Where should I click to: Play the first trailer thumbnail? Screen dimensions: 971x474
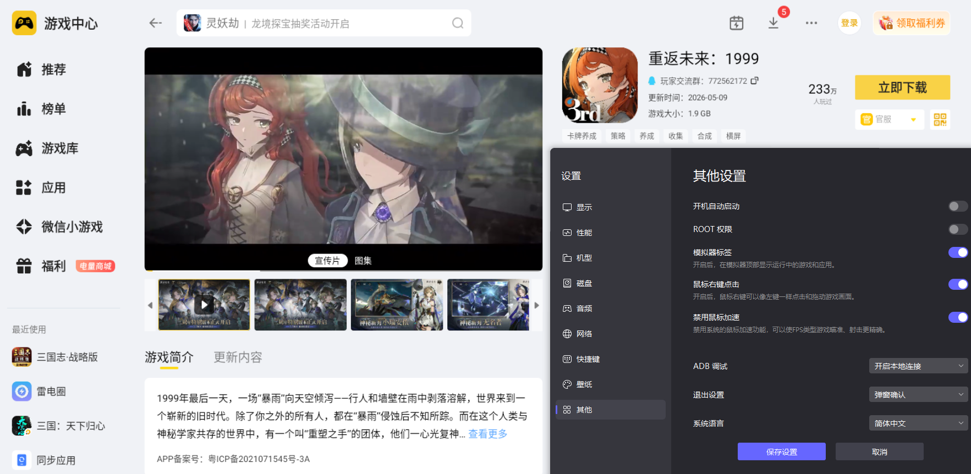(204, 305)
